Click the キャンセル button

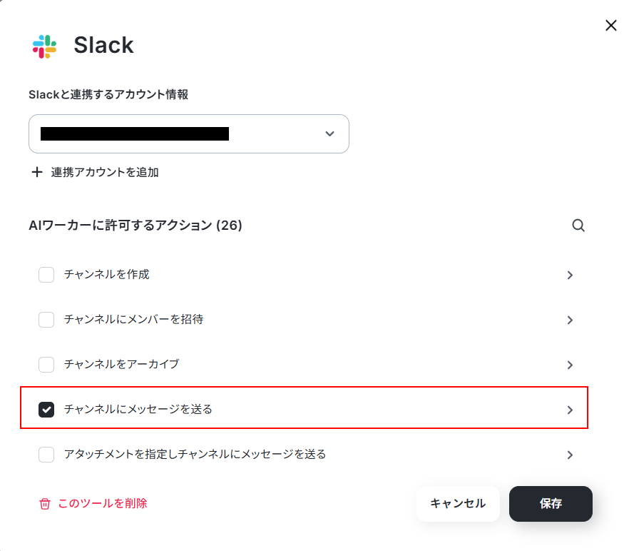(458, 504)
